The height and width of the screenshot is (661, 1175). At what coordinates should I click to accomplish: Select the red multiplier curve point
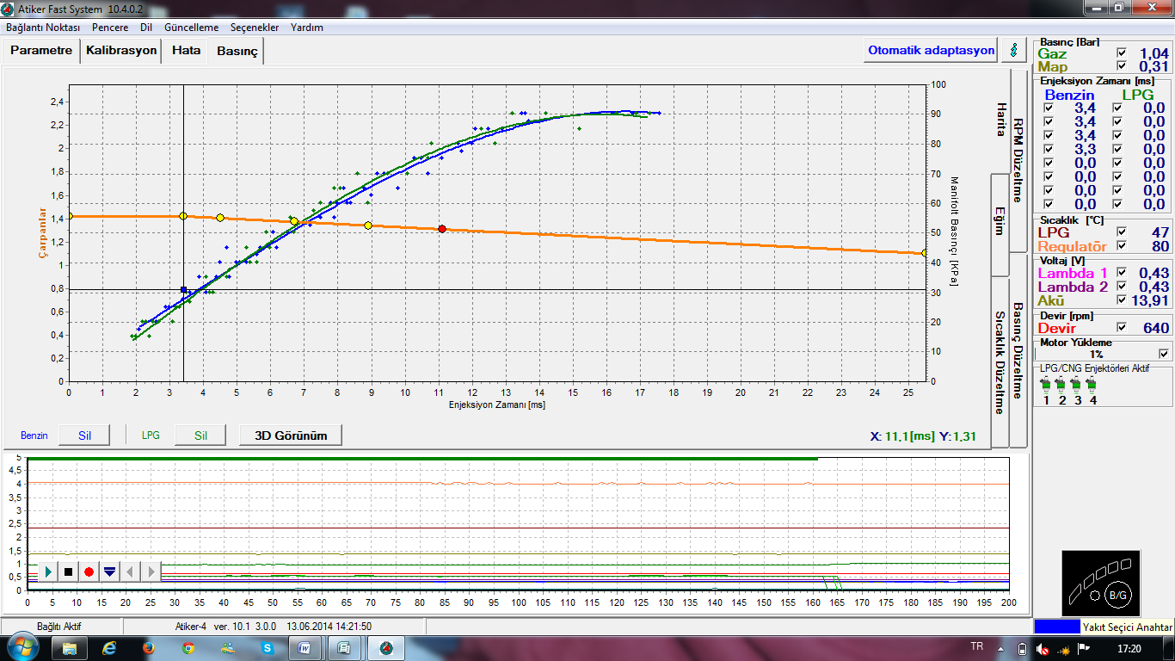coord(442,229)
